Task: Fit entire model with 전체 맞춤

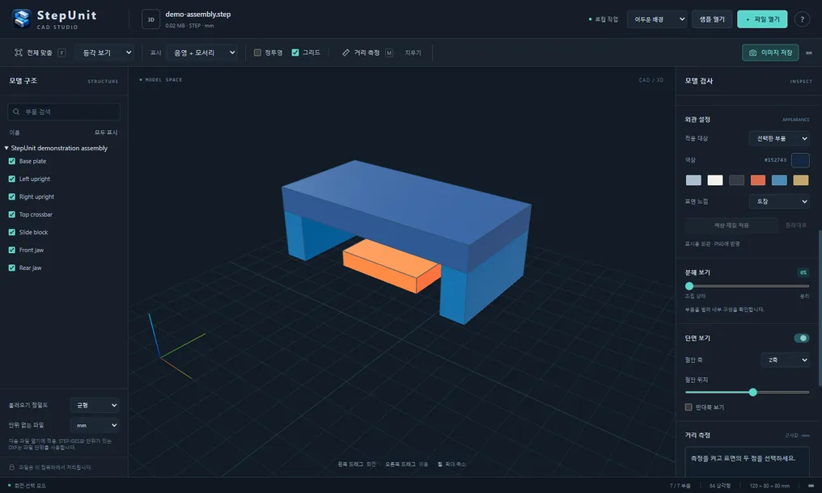Action: point(40,53)
